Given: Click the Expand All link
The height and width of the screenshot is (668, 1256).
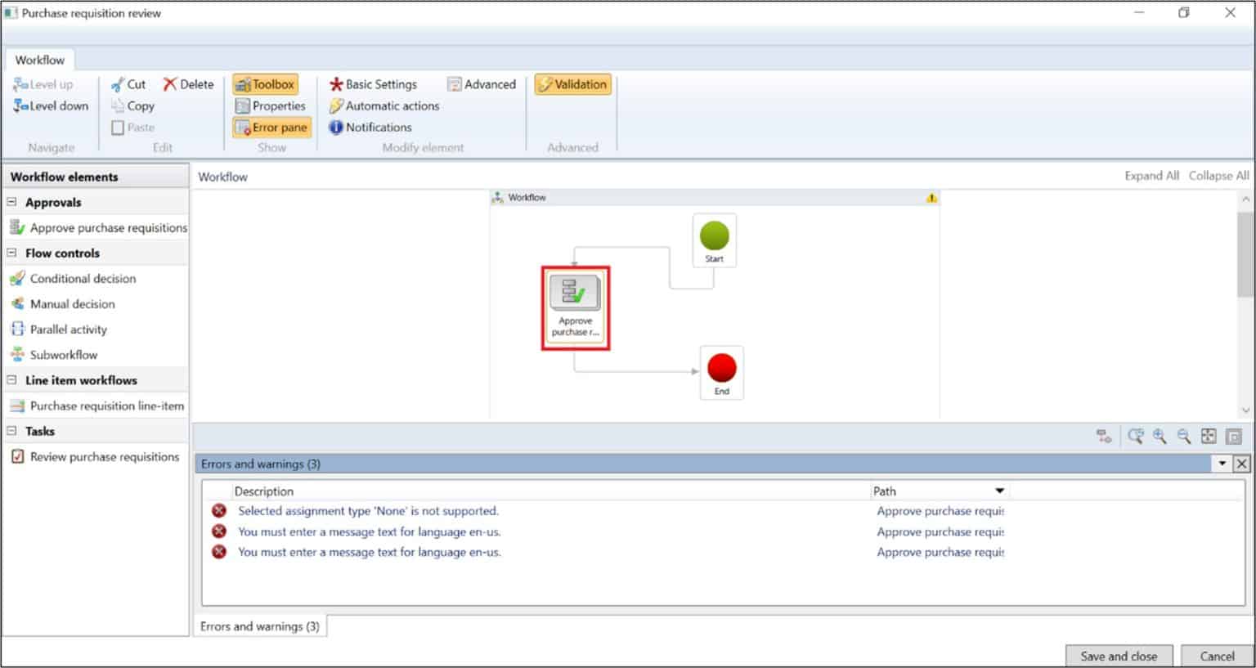Looking at the screenshot, I should click(1151, 175).
